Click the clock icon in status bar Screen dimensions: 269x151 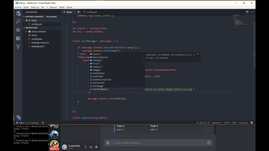(43, 122)
